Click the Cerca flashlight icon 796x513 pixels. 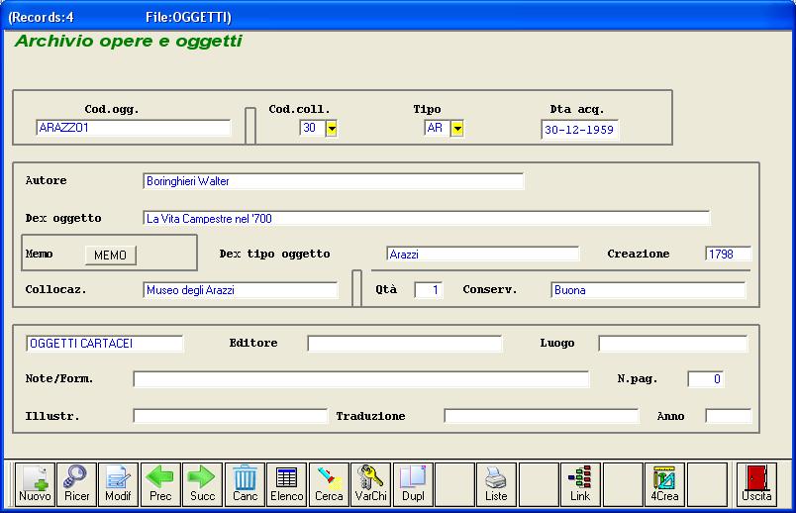pos(329,484)
